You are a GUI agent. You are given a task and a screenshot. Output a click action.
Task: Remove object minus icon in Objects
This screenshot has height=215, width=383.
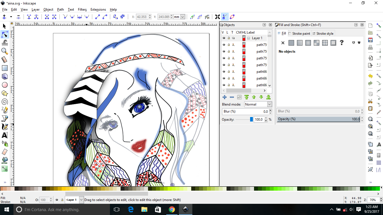click(232, 97)
